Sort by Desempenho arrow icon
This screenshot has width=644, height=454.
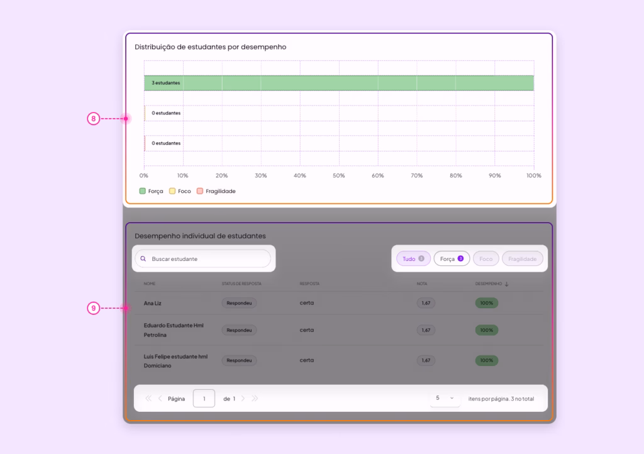[506, 284]
